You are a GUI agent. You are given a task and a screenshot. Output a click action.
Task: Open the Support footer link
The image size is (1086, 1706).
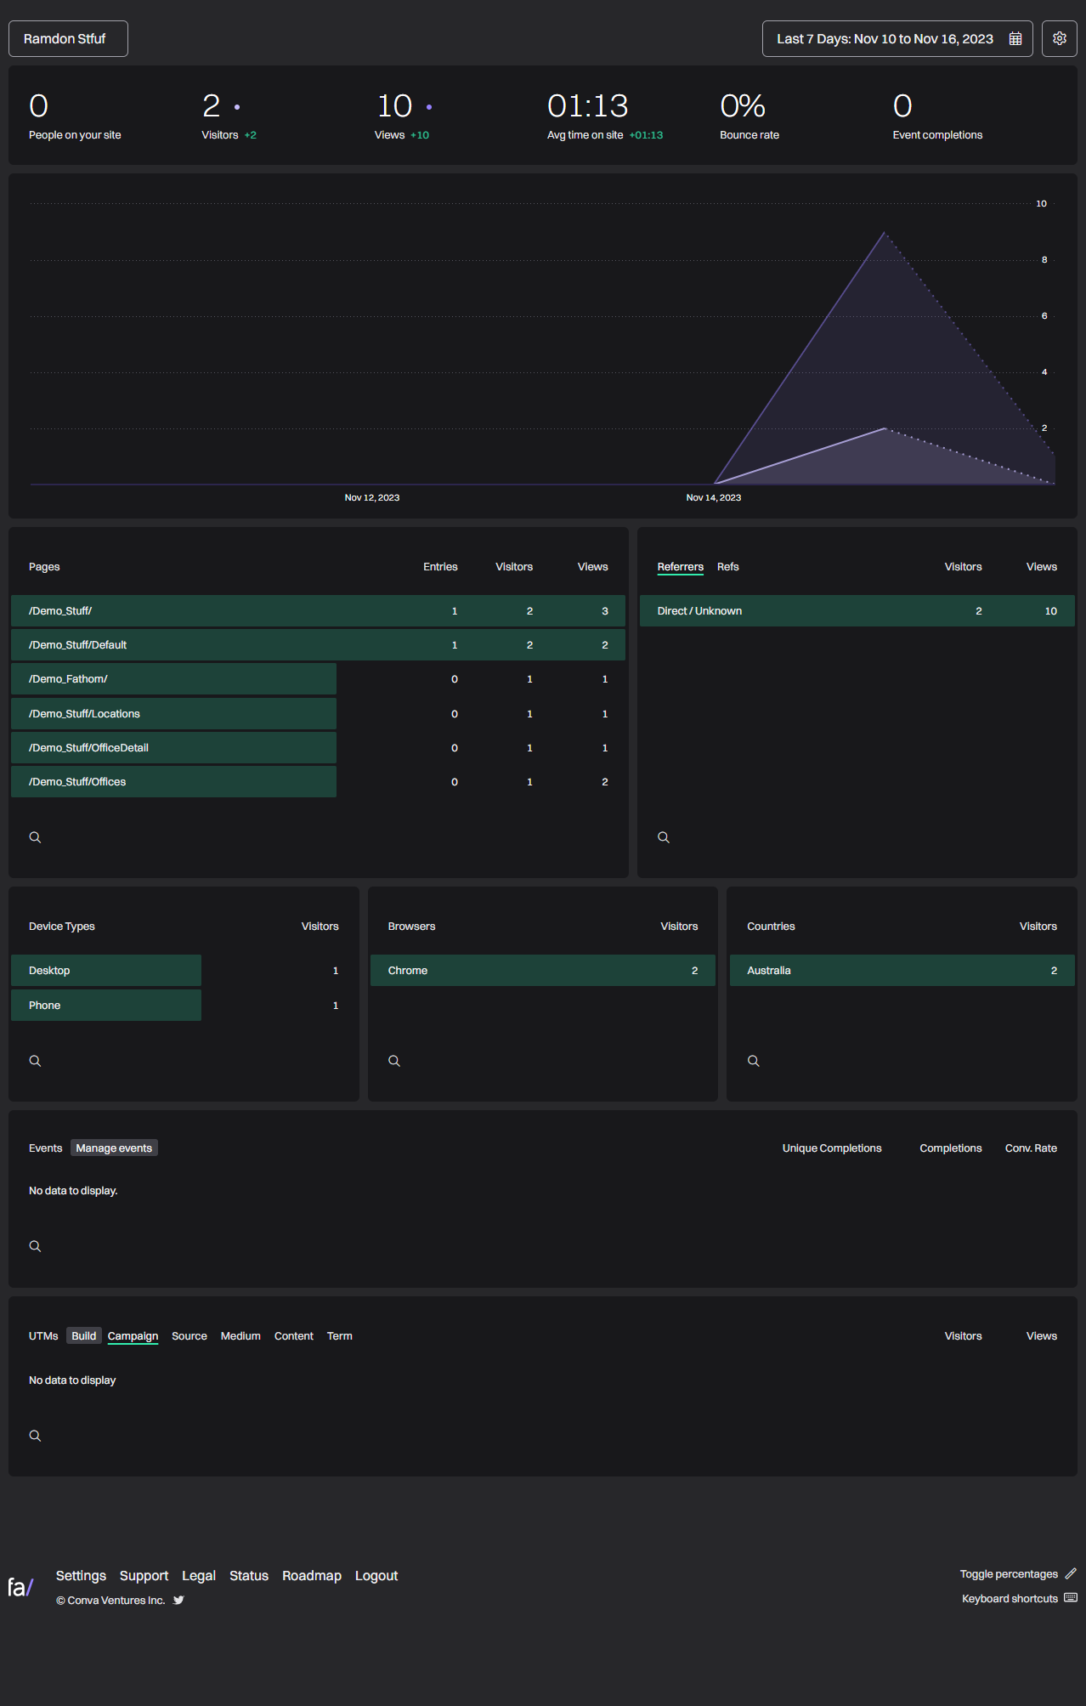click(144, 1576)
